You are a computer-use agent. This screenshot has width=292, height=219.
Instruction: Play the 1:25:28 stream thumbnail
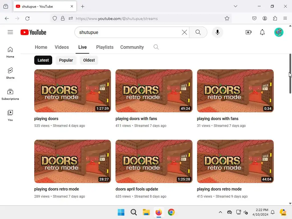[x=154, y=161]
